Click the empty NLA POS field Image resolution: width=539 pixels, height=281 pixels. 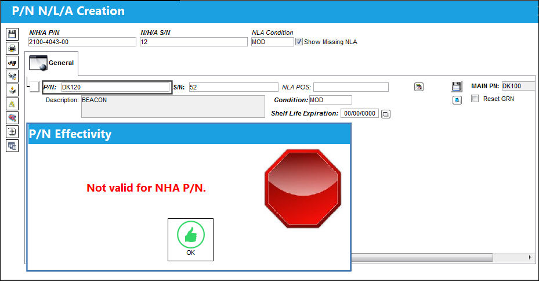tap(351, 87)
